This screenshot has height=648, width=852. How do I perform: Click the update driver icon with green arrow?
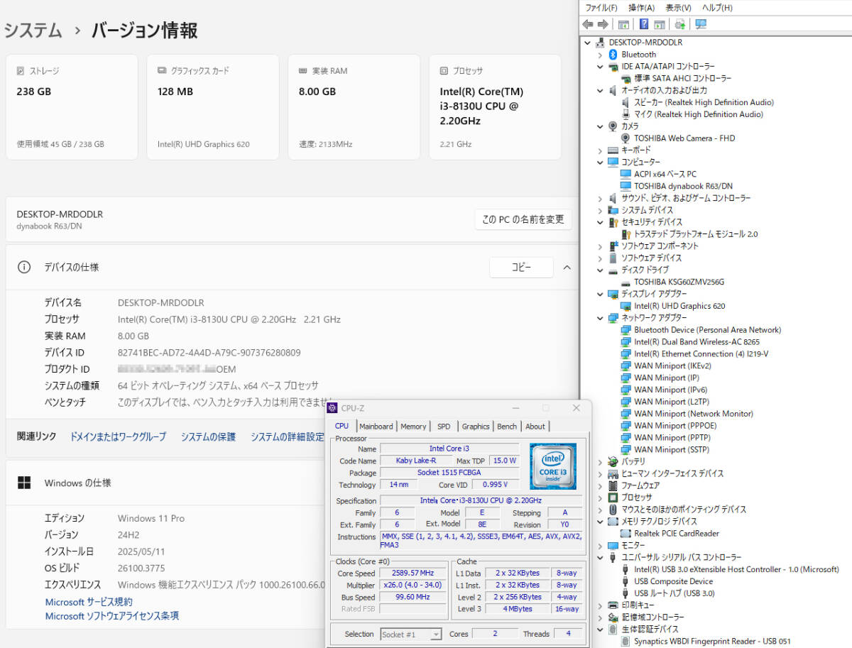[680, 24]
